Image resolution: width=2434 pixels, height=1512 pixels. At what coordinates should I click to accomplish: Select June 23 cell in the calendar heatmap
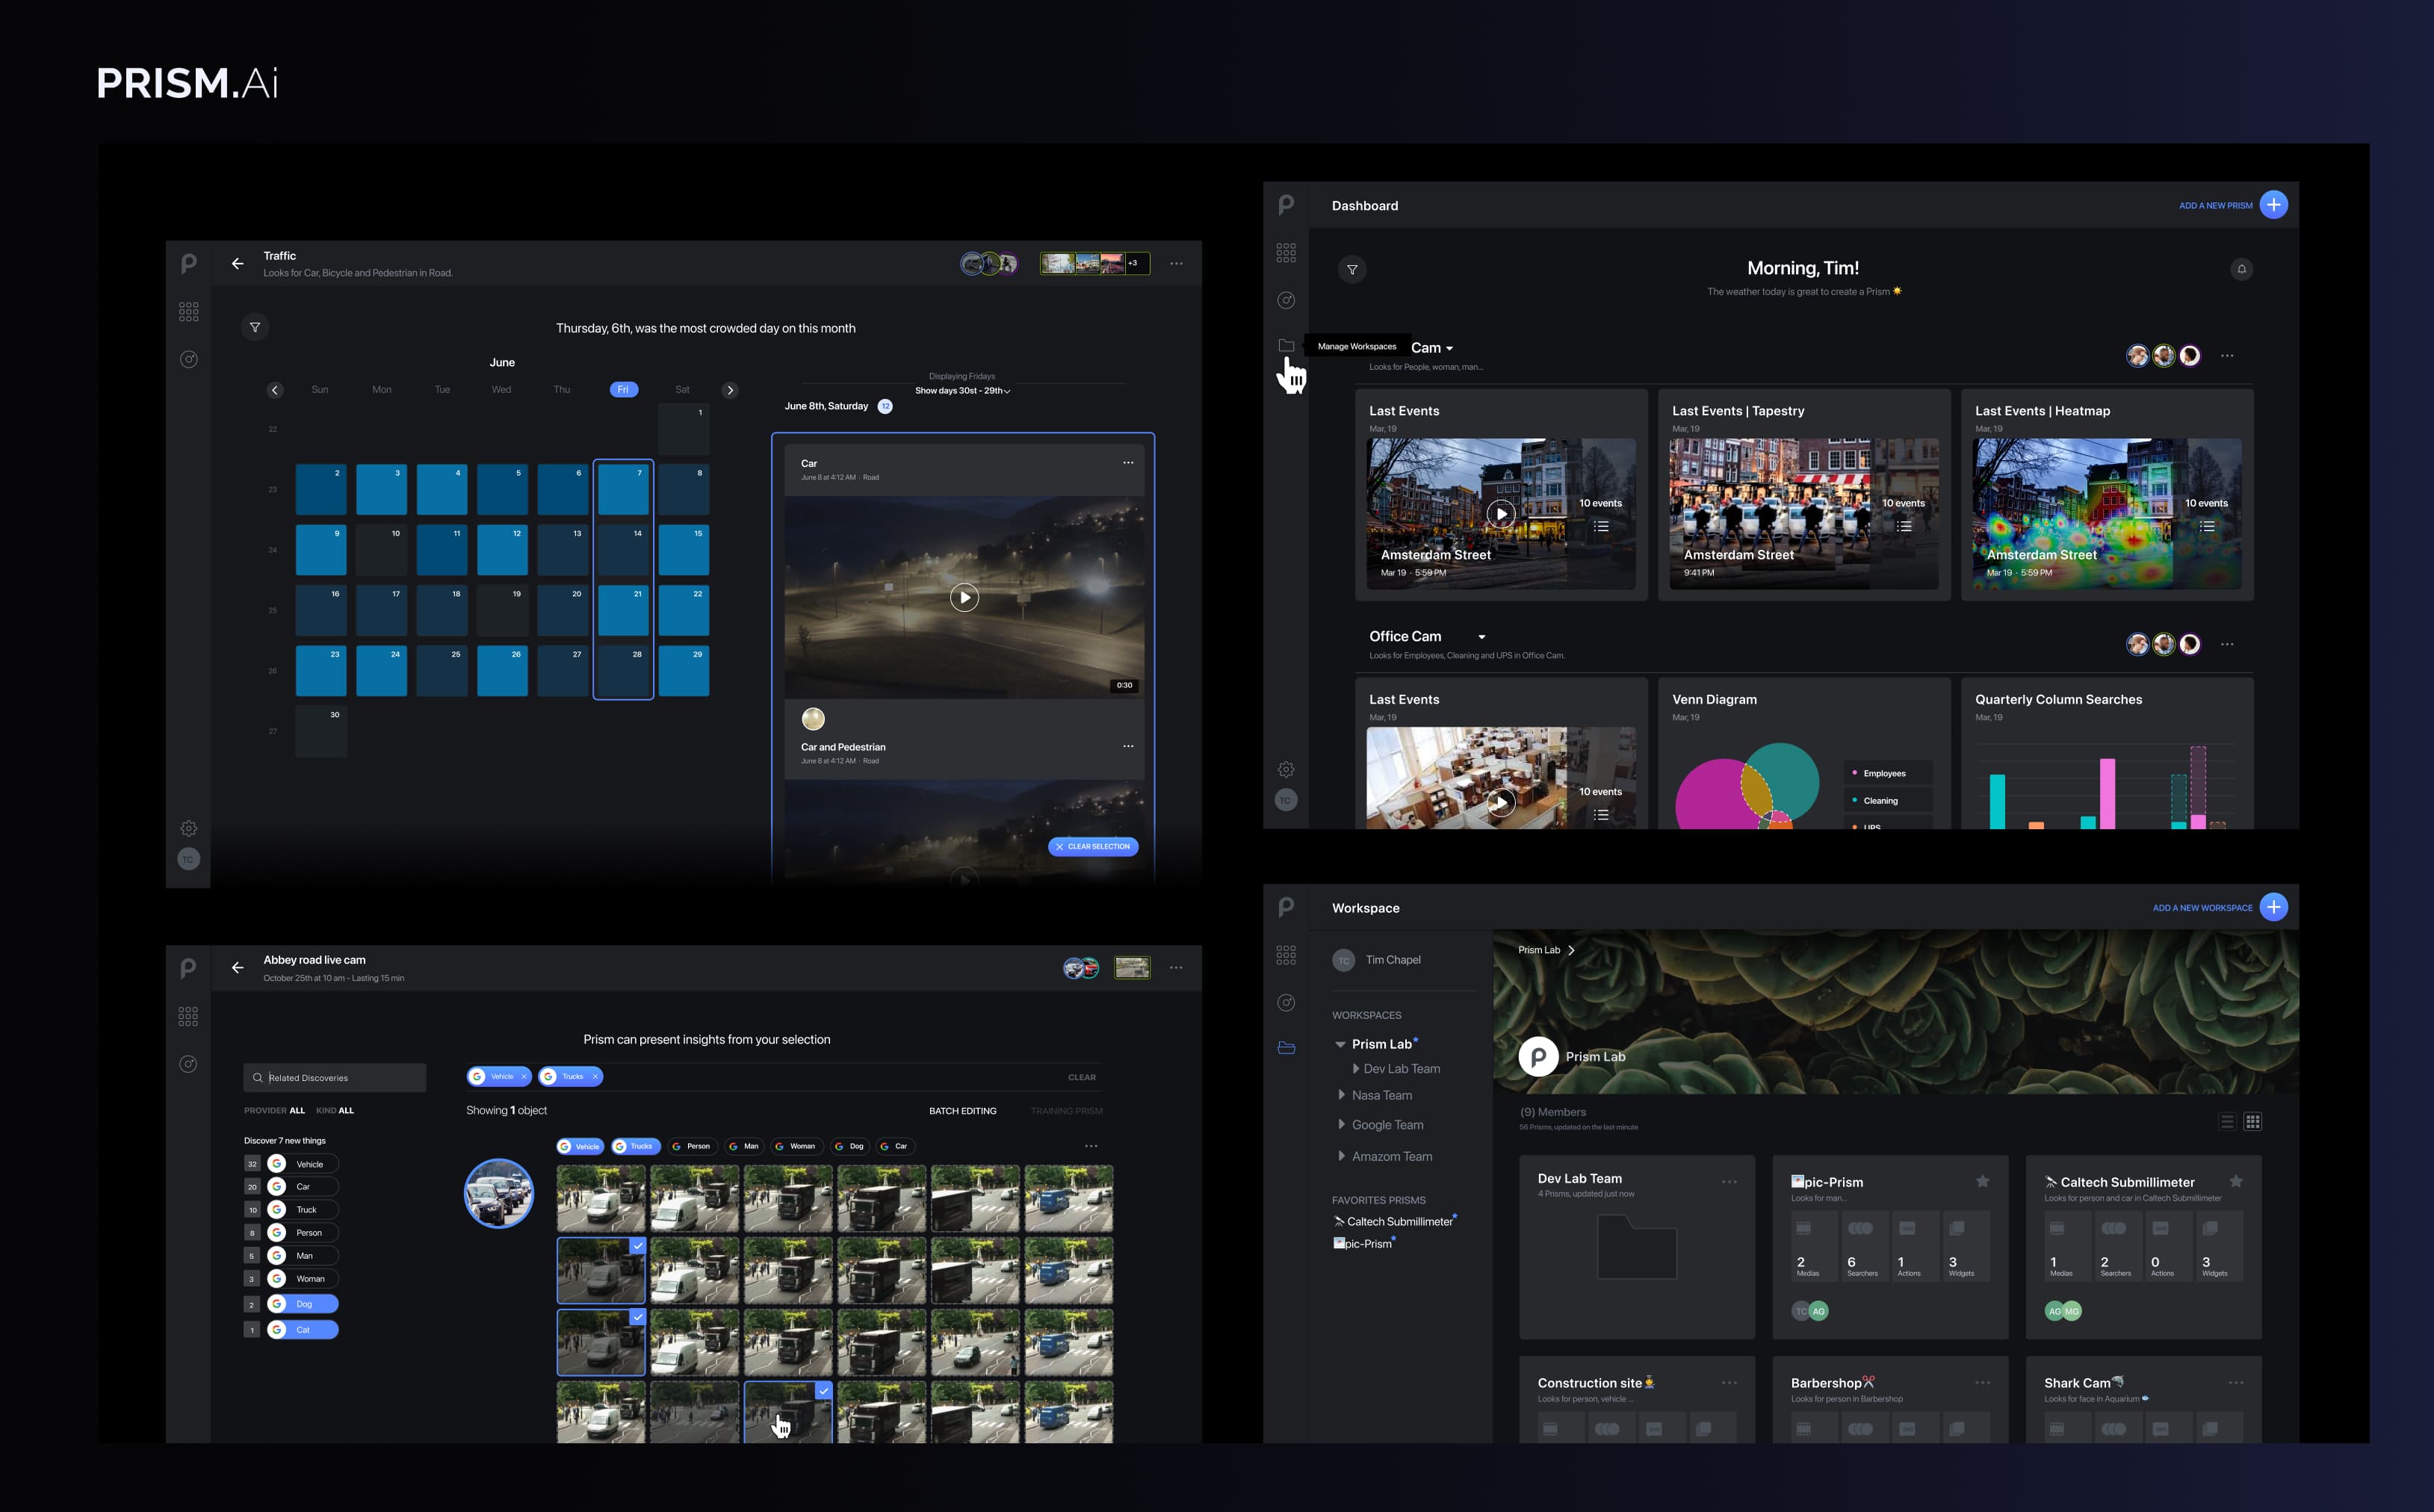[321, 670]
